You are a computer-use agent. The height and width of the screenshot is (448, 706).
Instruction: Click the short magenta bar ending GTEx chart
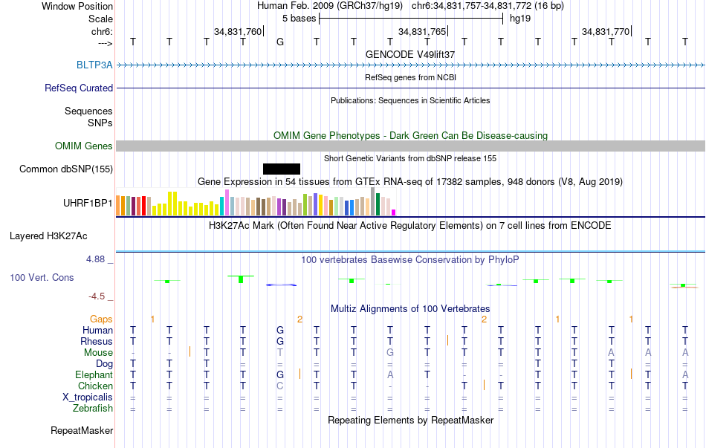click(x=394, y=212)
